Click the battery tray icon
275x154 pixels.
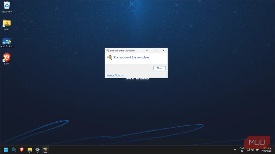click(x=257, y=150)
